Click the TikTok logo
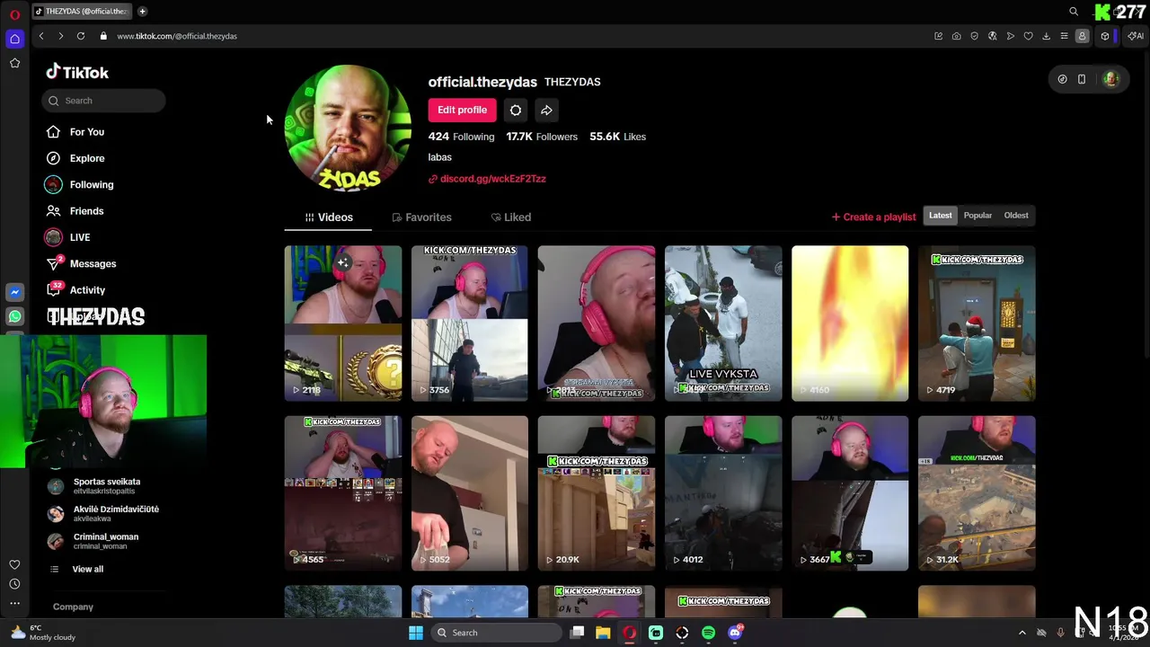Viewport: 1150px width, 647px height. (x=77, y=72)
